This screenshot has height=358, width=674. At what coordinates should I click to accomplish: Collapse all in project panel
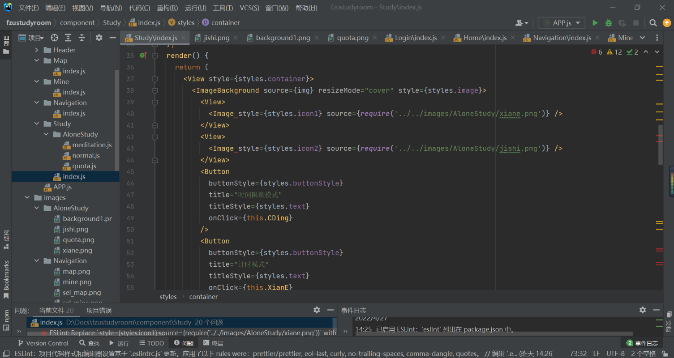point(82,38)
